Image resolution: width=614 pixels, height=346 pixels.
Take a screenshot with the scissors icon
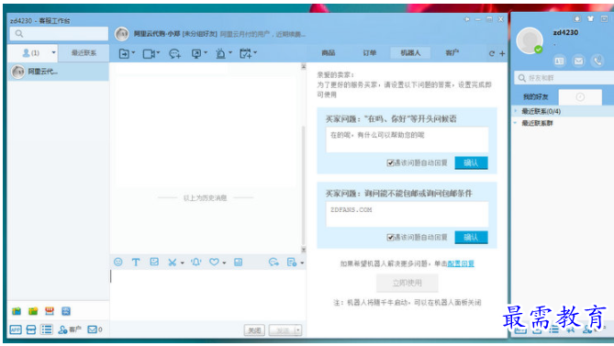(x=172, y=262)
